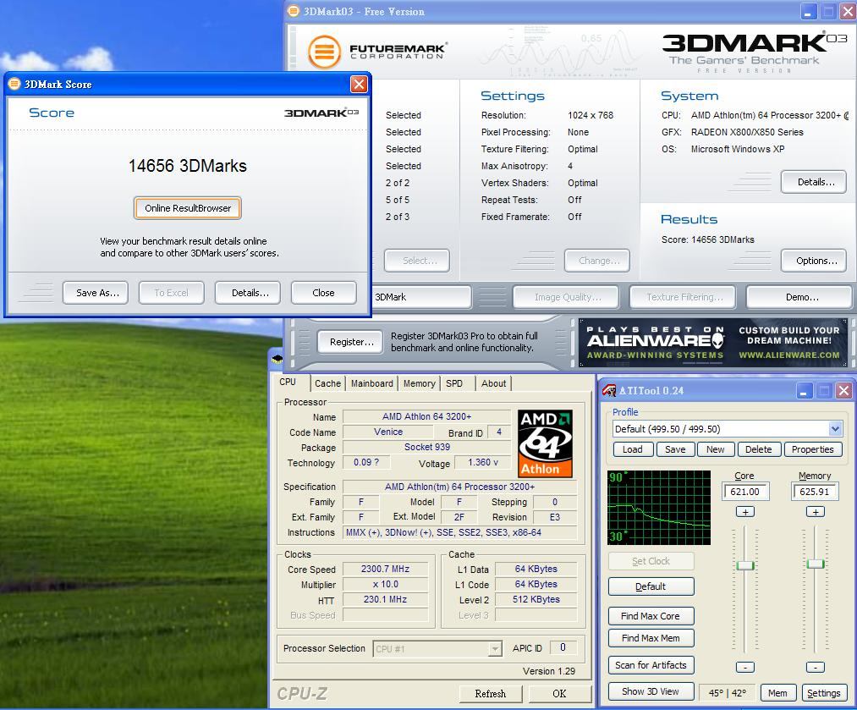Click the 14656 3DMarks score text
This screenshot has width=857, height=710.
pyautogui.click(x=188, y=166)
